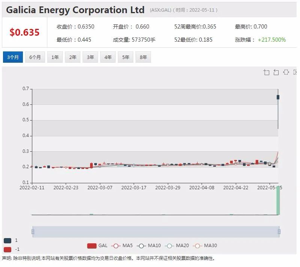Screen dimensions: 300x267
Task: Toggle the MA10 line legend
Action: (149, 246)
